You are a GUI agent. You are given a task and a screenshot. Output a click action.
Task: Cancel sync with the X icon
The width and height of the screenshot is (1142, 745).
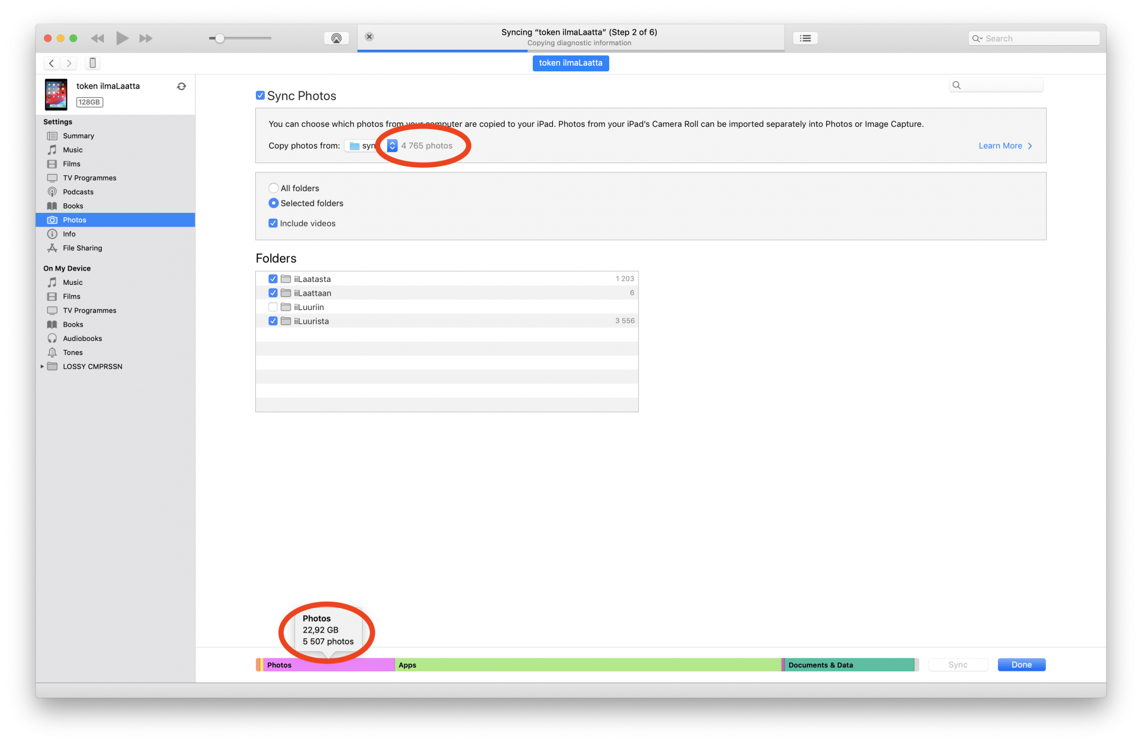369,37
